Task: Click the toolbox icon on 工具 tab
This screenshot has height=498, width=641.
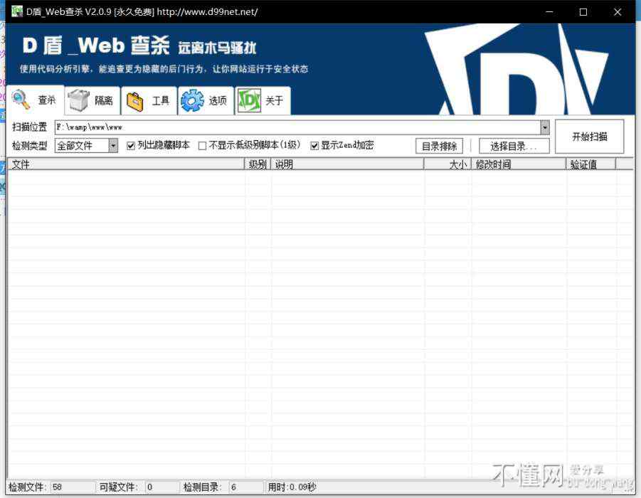Action: click(135, 102)
